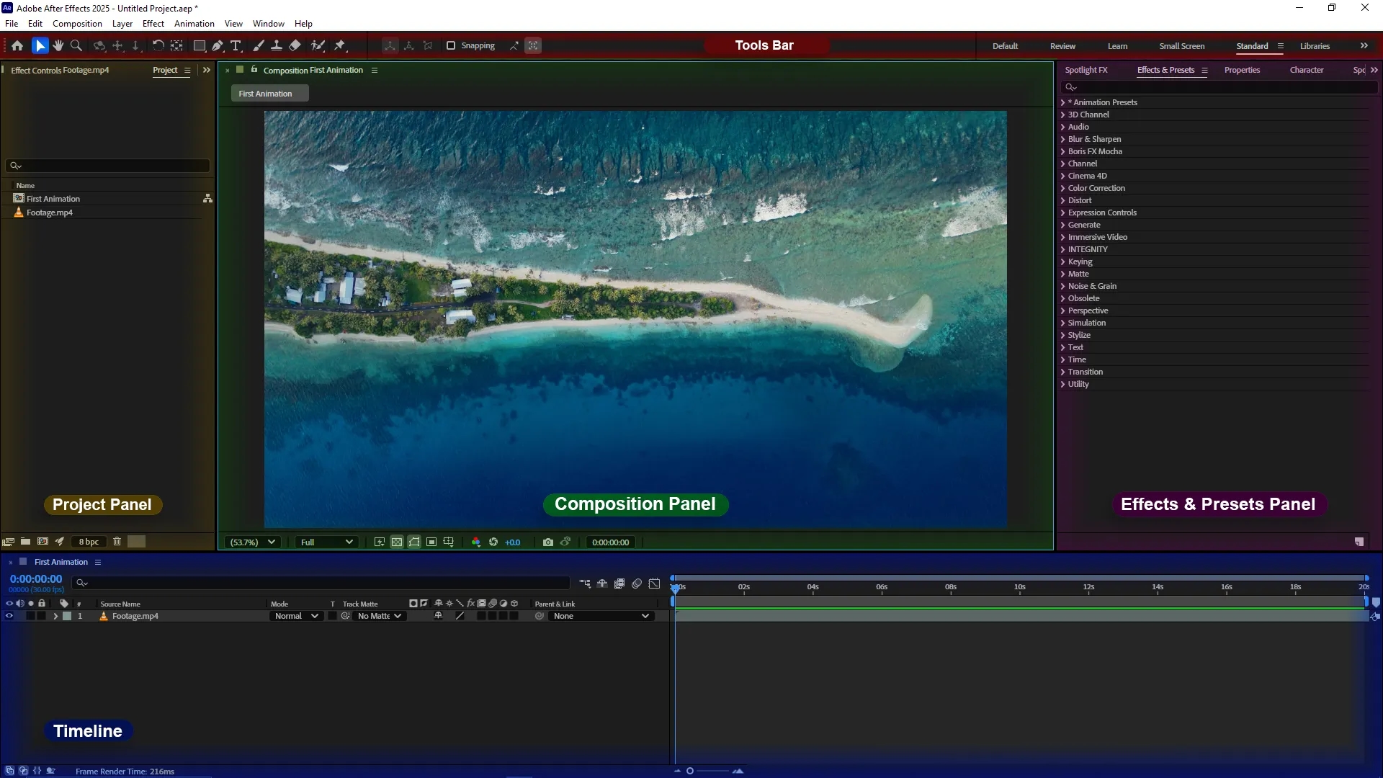Enable the Snapping checkbox
This screenshot has height=778, width=1383.
pos(451,45)
